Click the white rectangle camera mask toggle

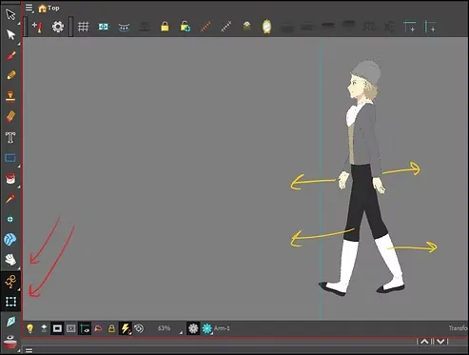[x=57, y=328]
